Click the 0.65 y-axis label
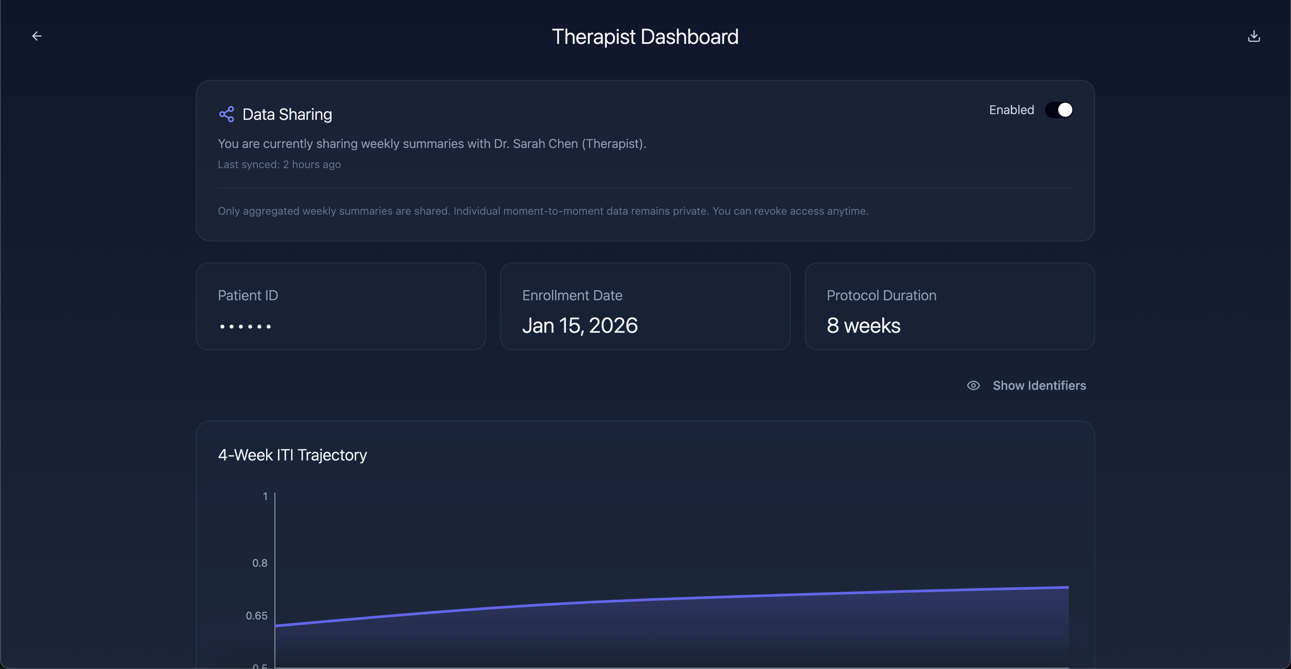The image size is (1291, 669). click(256, 615)
